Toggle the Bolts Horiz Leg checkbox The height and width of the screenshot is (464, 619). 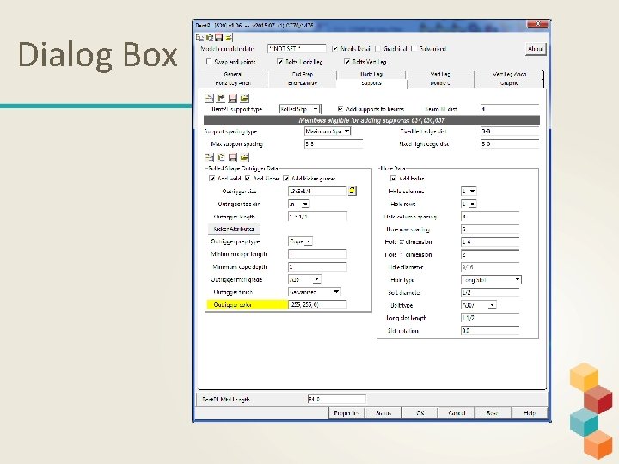coord(280,62)
